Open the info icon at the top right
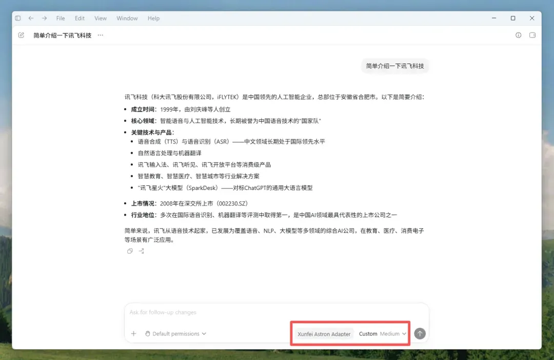 518,35
